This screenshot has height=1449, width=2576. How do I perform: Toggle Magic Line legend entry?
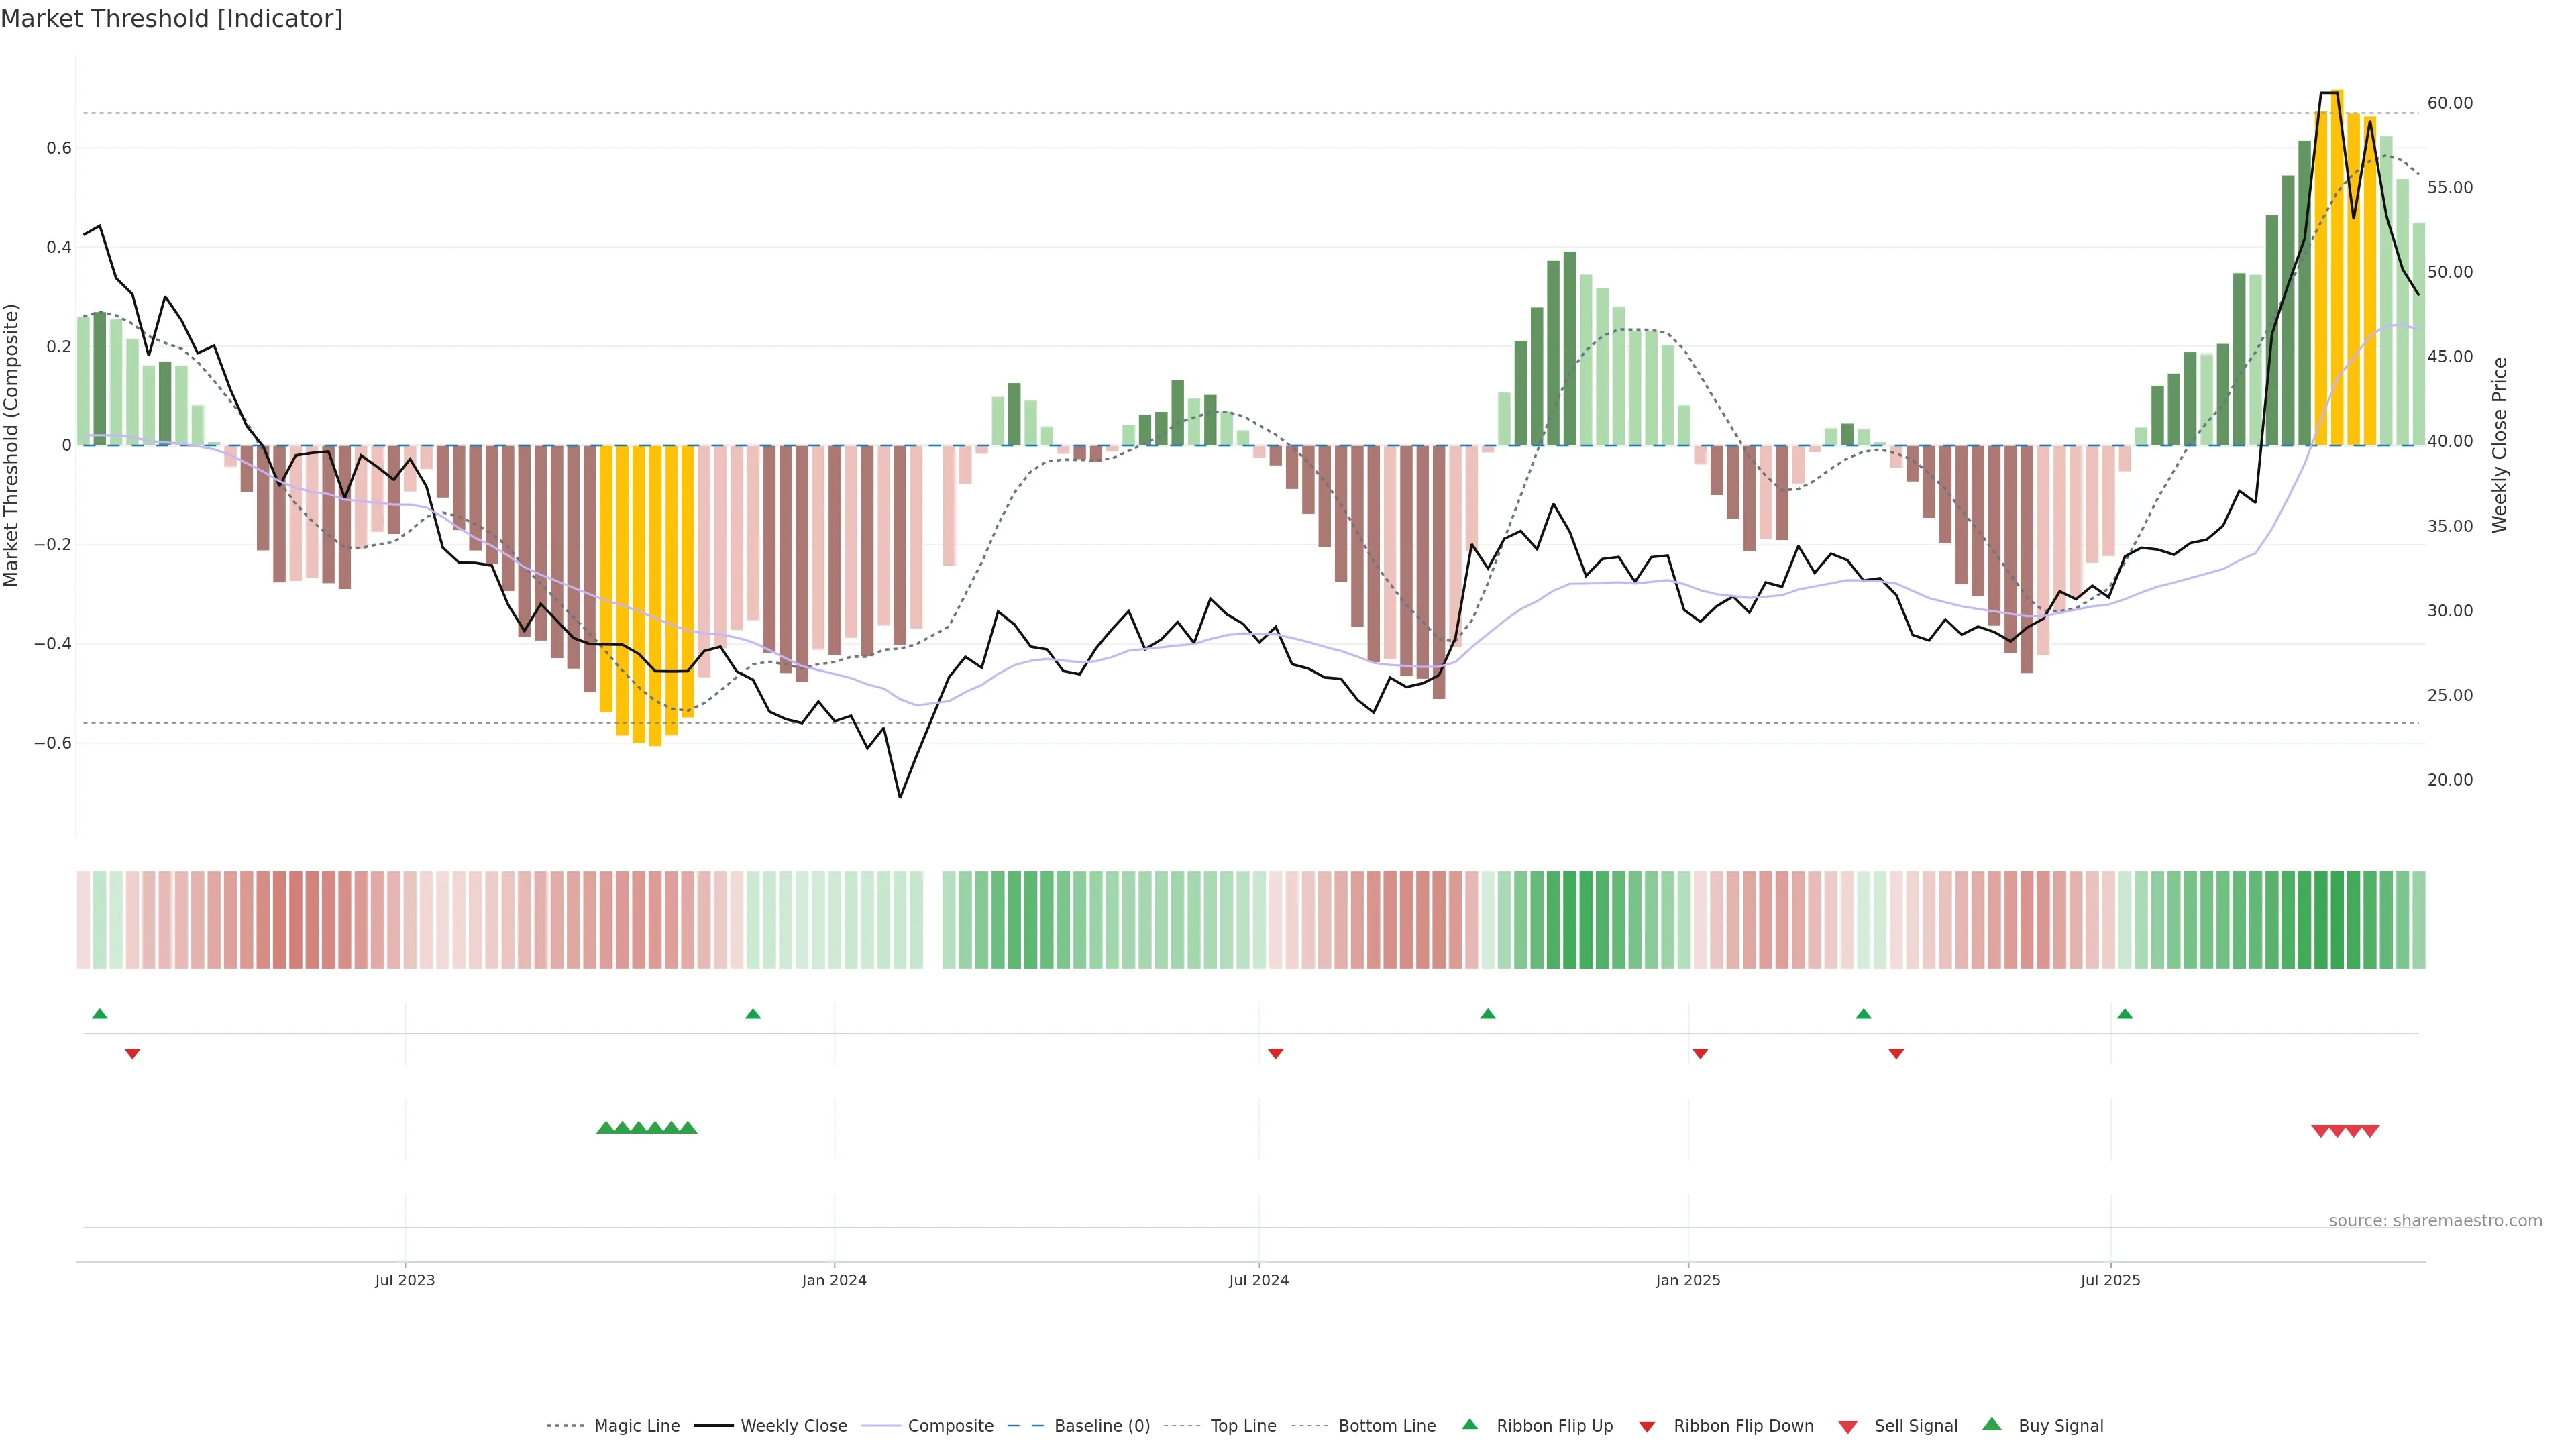pyautogui.click(x=636, y=1426)
